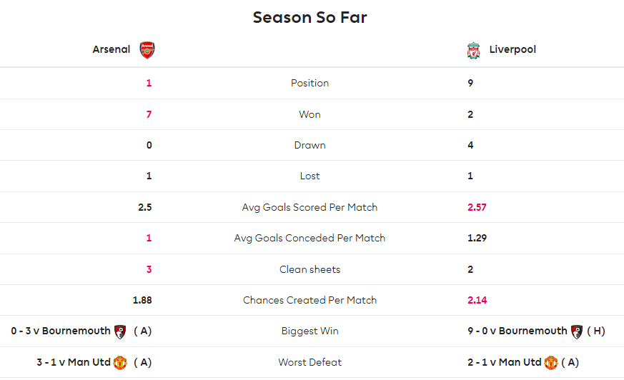Click Arsenal's 1.88 chances created value

[x=142, y=300]
